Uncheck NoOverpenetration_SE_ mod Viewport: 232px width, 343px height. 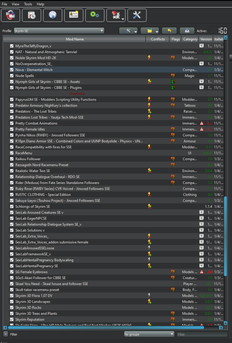click(12, 64)
